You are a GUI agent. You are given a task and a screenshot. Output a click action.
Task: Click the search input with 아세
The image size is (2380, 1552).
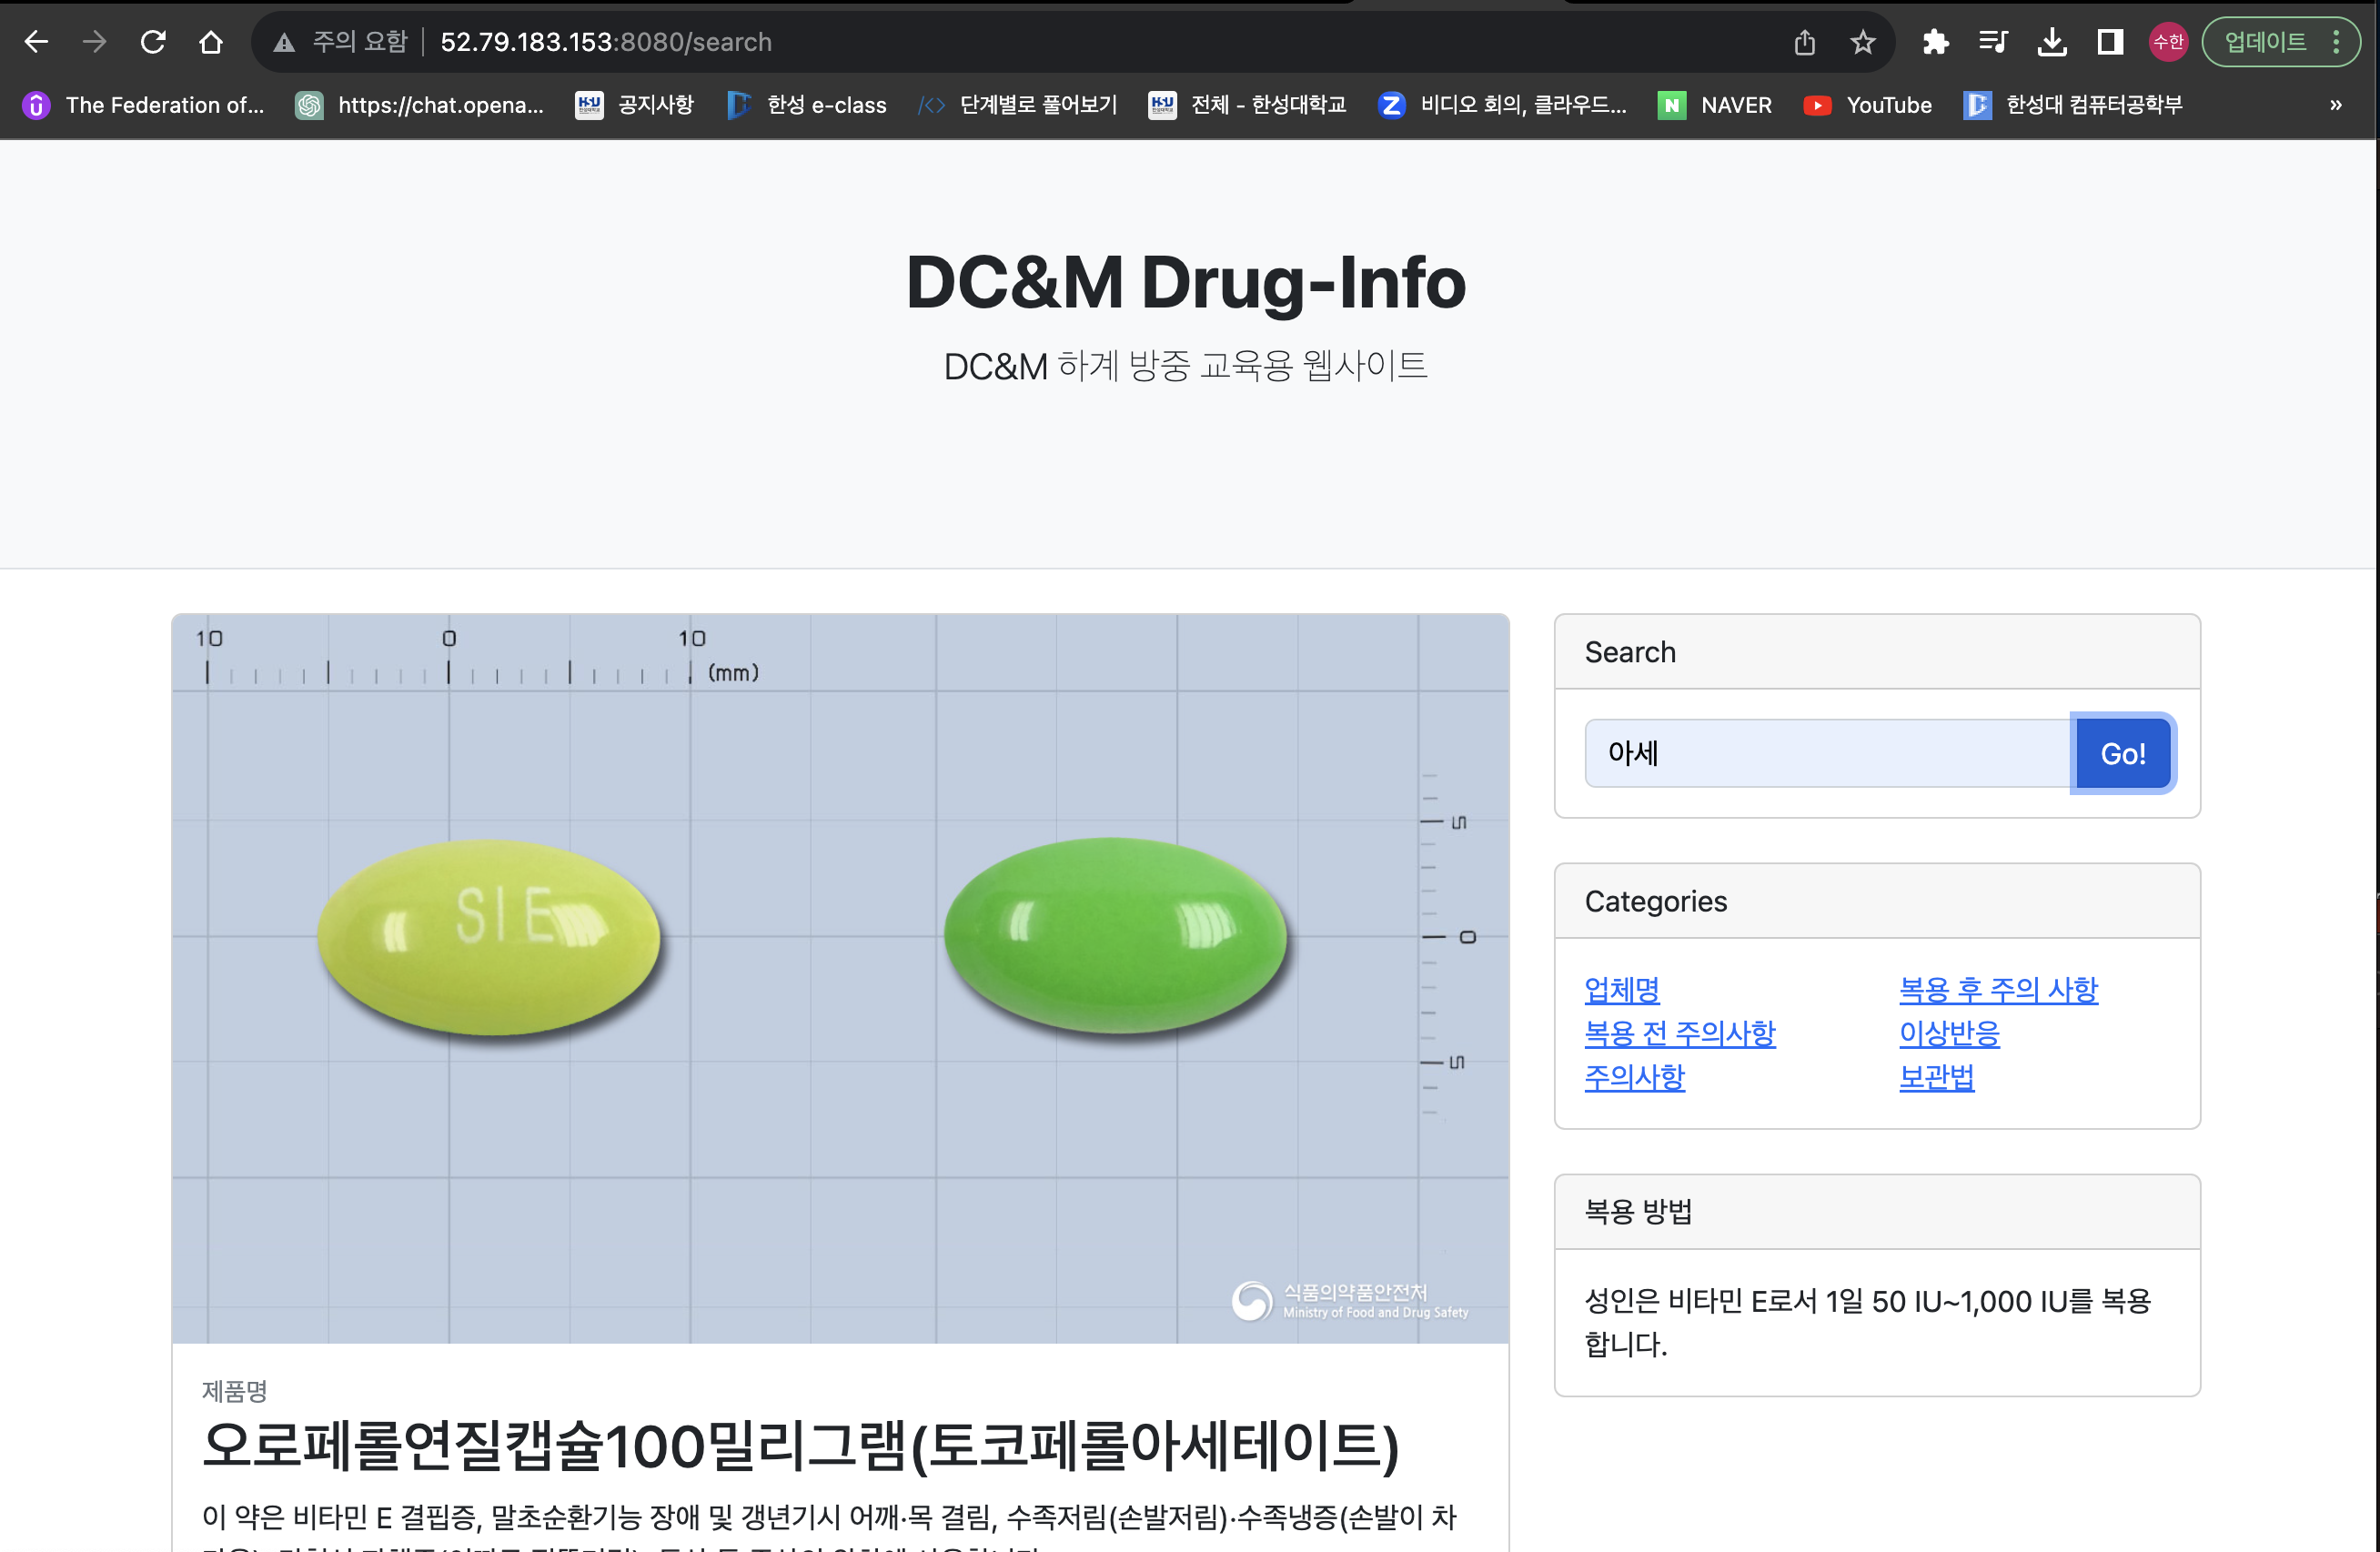point(1826,753)
